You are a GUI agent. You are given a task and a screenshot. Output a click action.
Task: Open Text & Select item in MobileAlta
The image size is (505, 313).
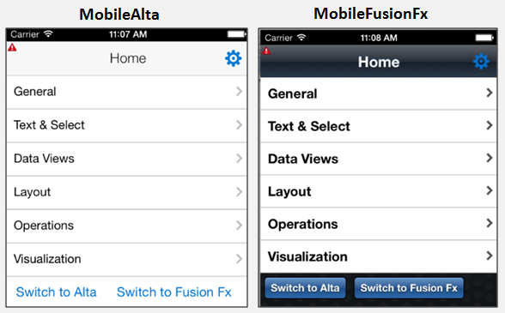[x=126, y=125]
